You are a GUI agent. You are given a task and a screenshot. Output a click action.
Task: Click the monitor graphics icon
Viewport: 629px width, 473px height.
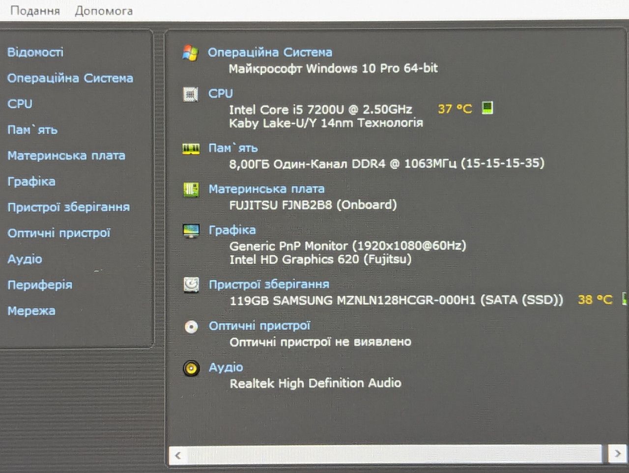click(x=191, y=231)
